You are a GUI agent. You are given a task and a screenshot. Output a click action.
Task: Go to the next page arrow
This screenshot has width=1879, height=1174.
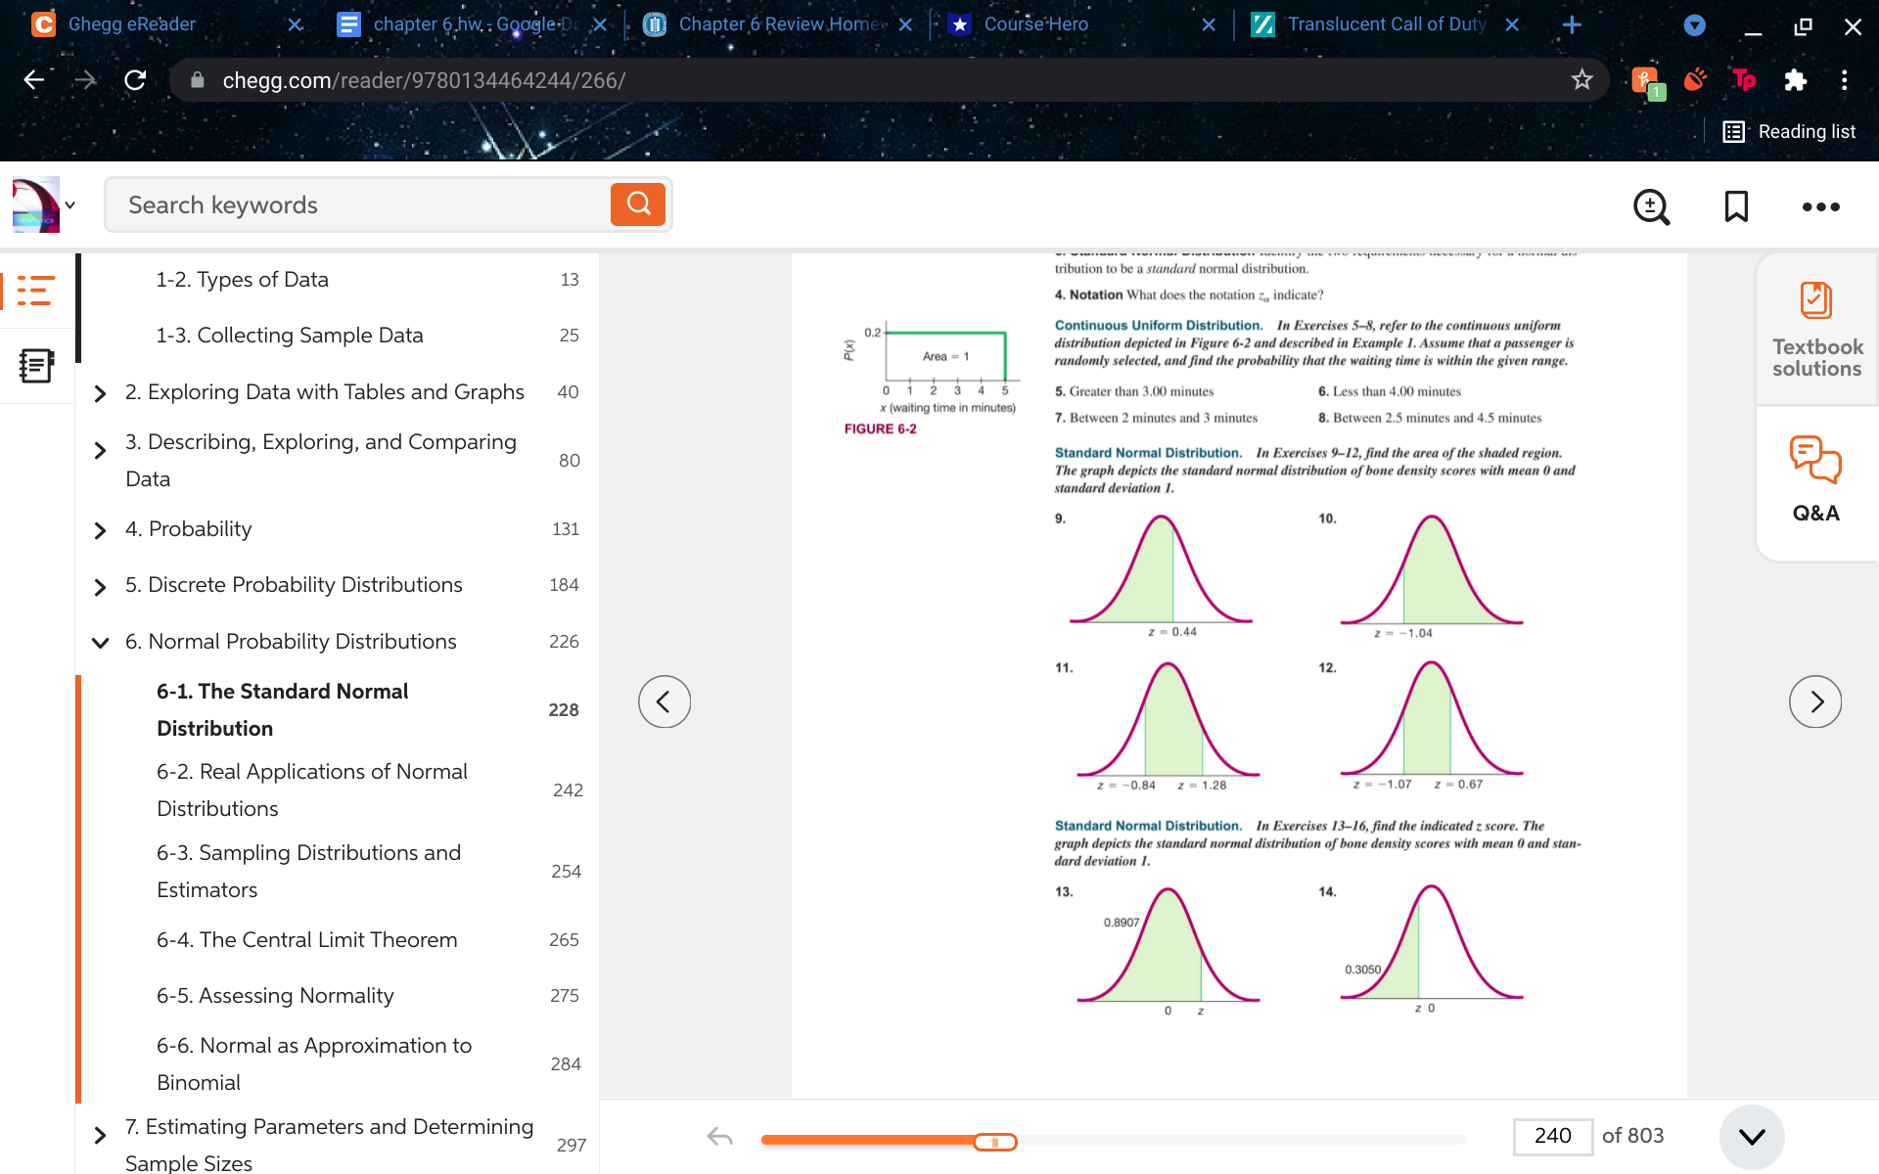[1815, 701]
